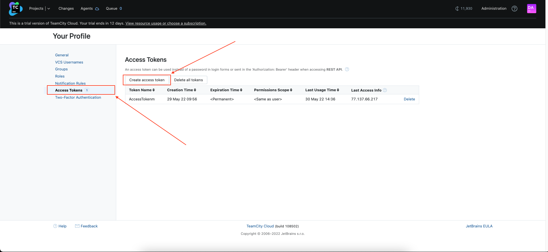This screenshot has height=252, width=548.
Task: Sort table by Permissions Scope
Action: pyautogui.click(x=273, y=90)
